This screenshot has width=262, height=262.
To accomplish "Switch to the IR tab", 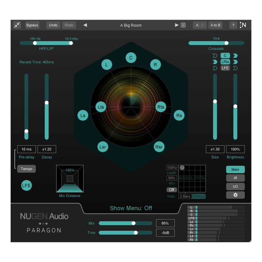I will [235, 178].
